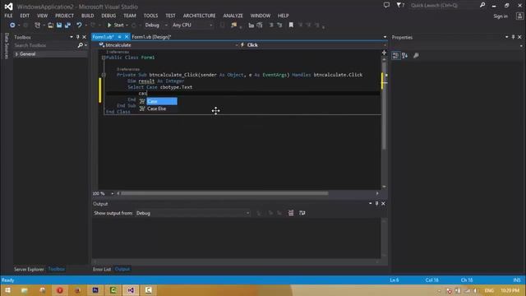Open the ANALYZE menu
Image resolution: width=526 pixels, height=296 pixels.
(233, 16)
